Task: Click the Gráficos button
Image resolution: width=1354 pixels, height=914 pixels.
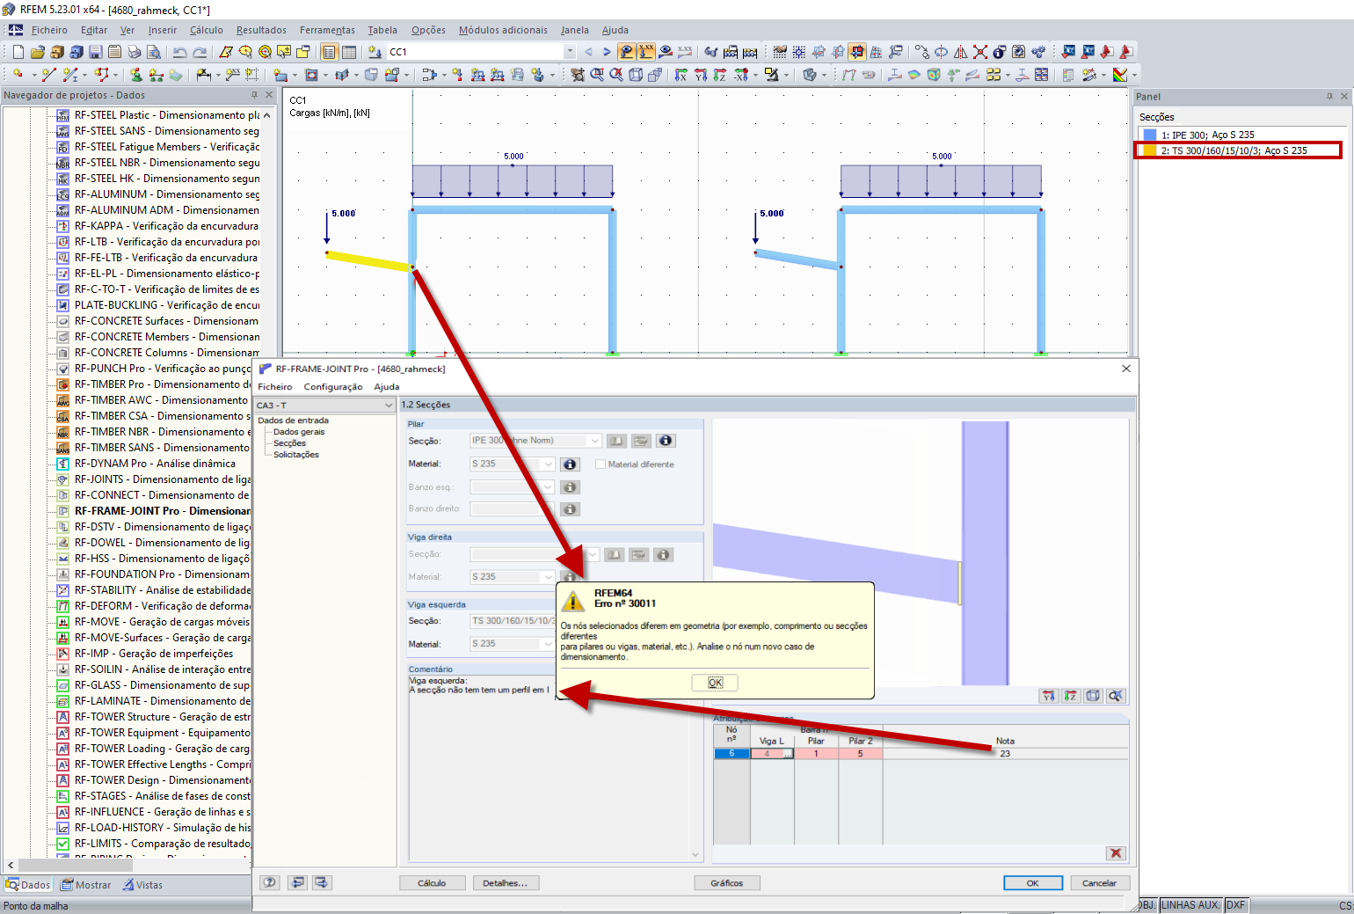Action: click(727, 883)
